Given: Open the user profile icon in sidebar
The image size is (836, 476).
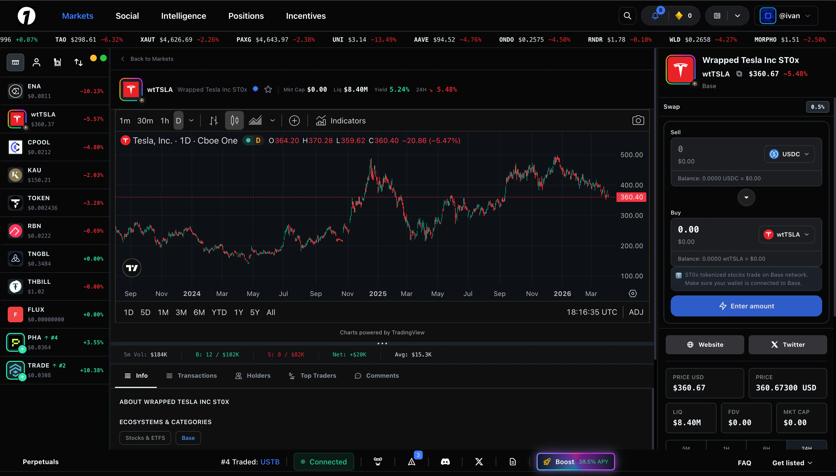Looking at the screenshot, I should coord(36,62).
